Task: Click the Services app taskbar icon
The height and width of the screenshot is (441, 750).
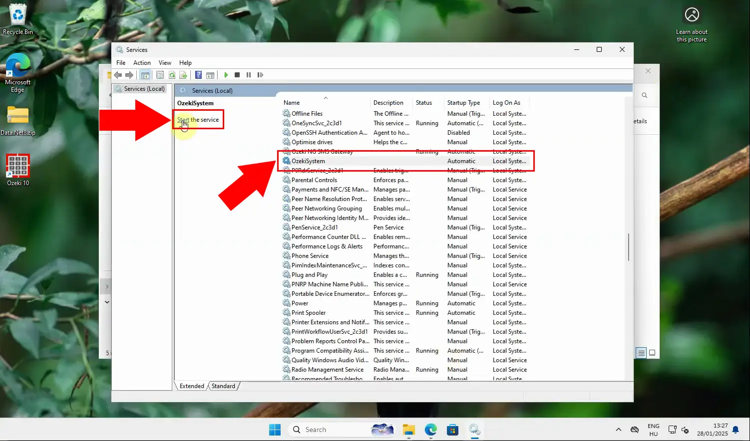Action: click(474, 430)
